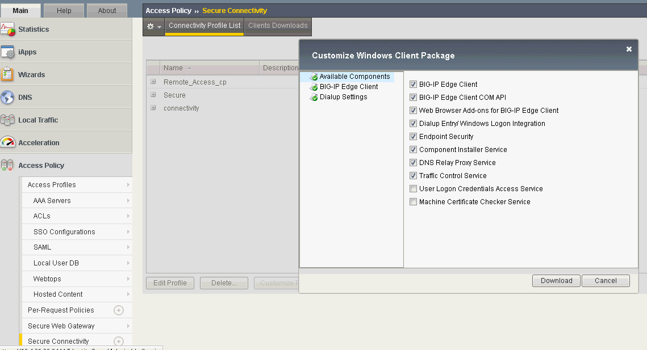Check Machine Certificate Checker Service box
647x350 pixels.
click(x=414, y=202)
